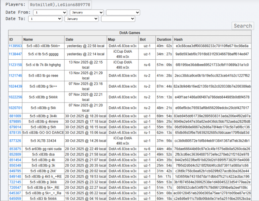Open game ID 879014 link
This screenshot has height=201, width=259.
click(x=15, y=127)
